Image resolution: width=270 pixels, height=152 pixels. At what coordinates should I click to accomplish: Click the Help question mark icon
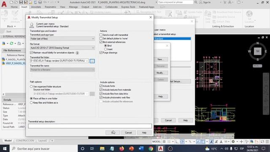tap(239, 2)
